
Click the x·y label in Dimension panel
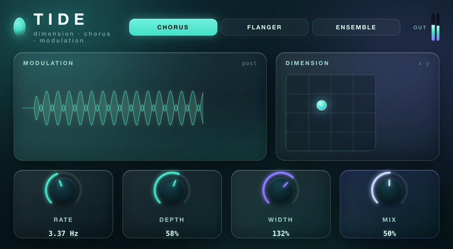pos(424,63)
